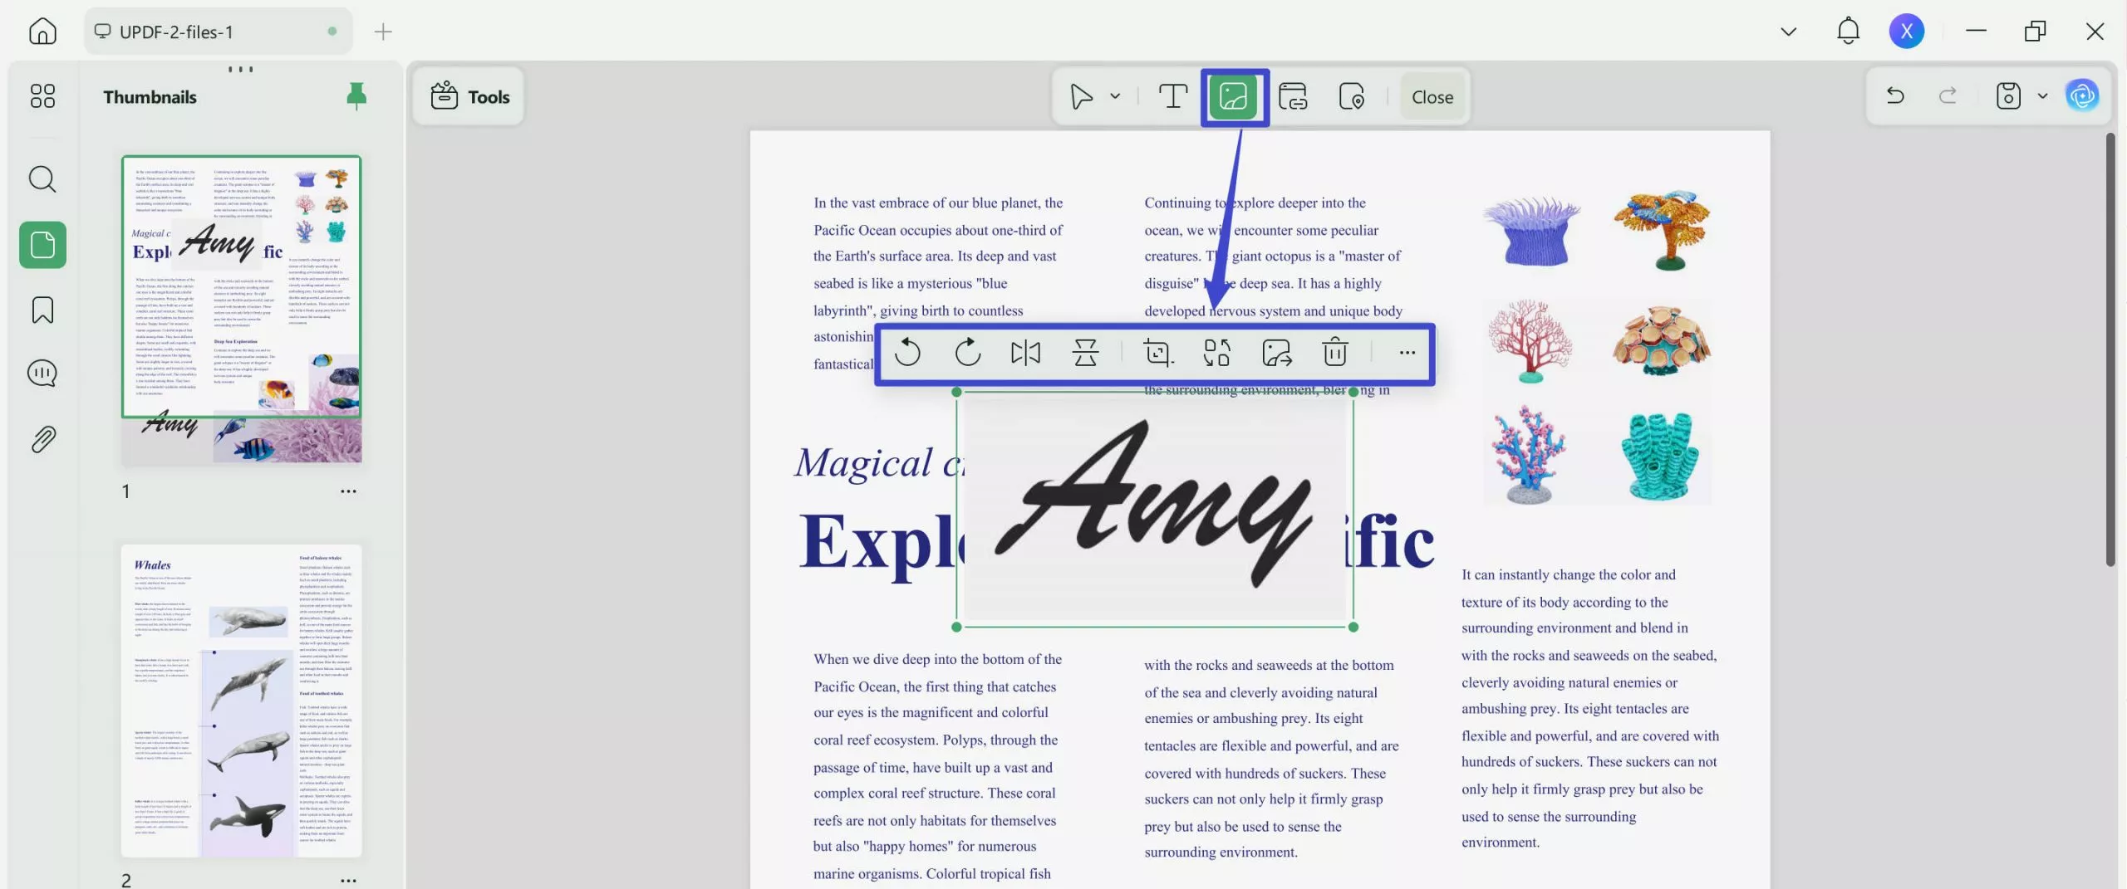Open the more options menu on the image toolbar
2127x889 pixels.
coord(1407,353)
